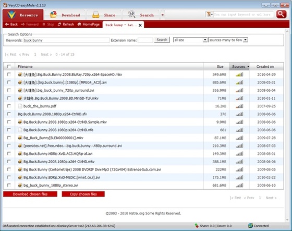
Task: Click the Keywords field containing buck bunny
Action: click(x=67, y=40)
